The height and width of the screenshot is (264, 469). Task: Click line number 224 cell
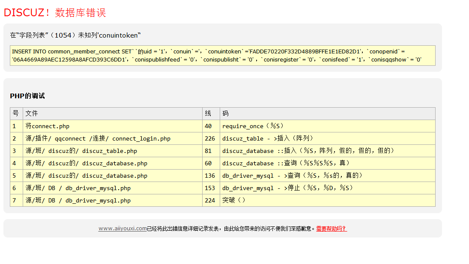click(210, 200)
